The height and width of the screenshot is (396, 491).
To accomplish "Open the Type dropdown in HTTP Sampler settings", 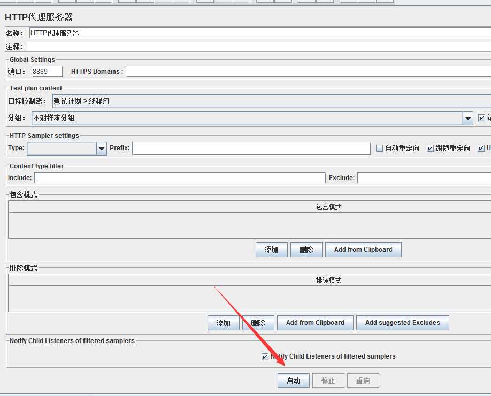I will coord(67,148).
